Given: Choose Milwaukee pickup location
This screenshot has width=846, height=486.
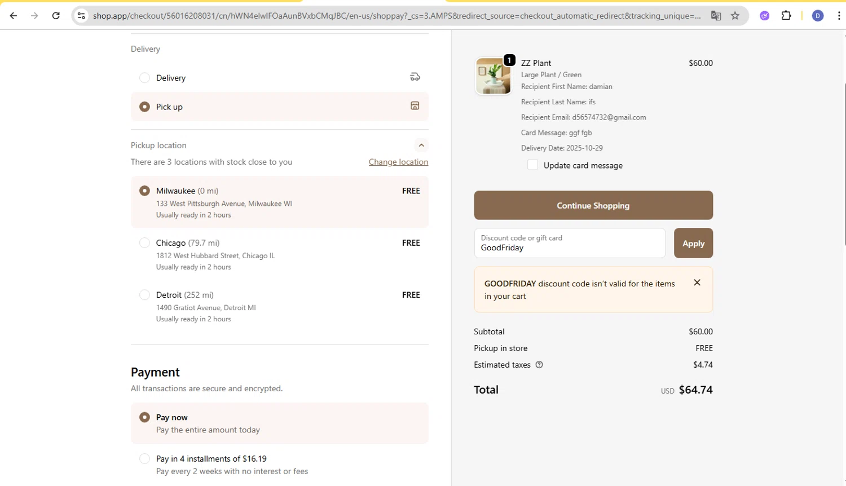Looking at the screenshot, I should tap(145, 191).
